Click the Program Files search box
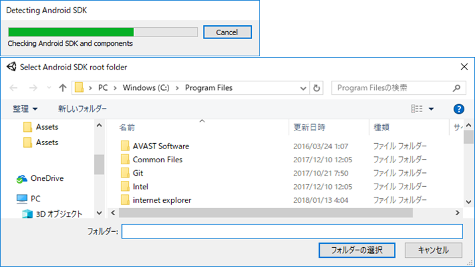The width and height of the screenshot is (475, 267). point(398,88)
